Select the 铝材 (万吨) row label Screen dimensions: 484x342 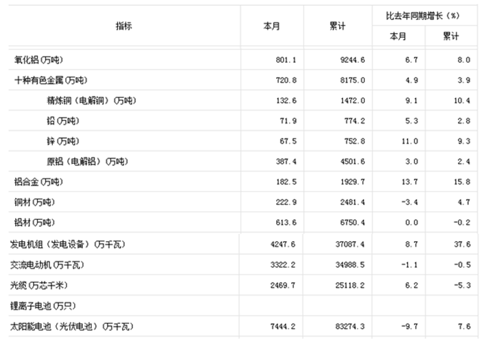pyautogui.click(x=35, y=223)
